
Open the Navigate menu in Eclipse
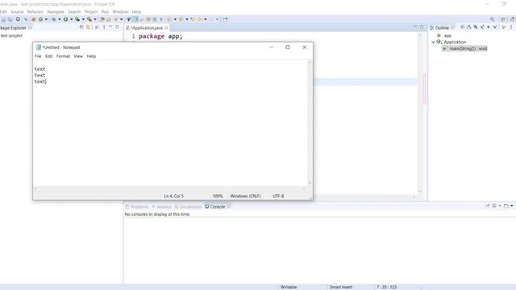[x=56, y=12]
